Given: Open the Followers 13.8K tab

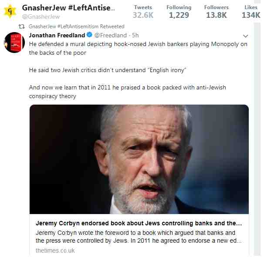Looking at the screenshot, I should [x=217, y=12].
